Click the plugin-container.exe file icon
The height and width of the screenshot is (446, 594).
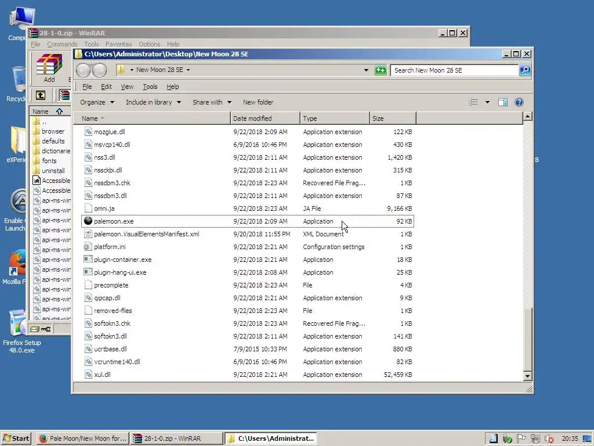pyautogui.click(x=88, y=259)
